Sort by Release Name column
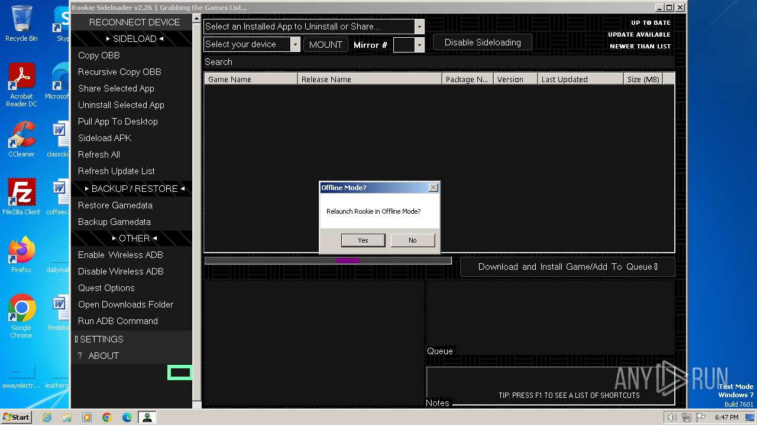The width and height of the screenshot is (757, 425). (370, 79)
